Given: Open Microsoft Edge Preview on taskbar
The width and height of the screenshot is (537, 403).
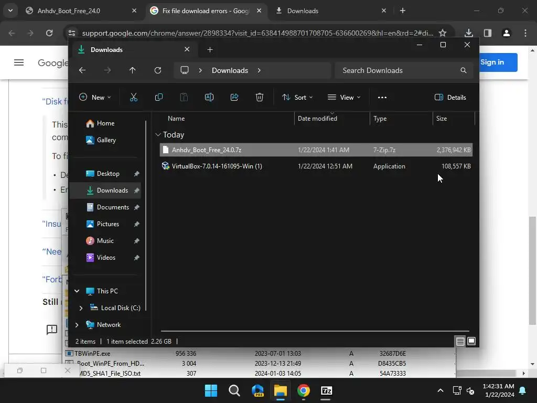Looking at the screenshot, I should 257,390.
